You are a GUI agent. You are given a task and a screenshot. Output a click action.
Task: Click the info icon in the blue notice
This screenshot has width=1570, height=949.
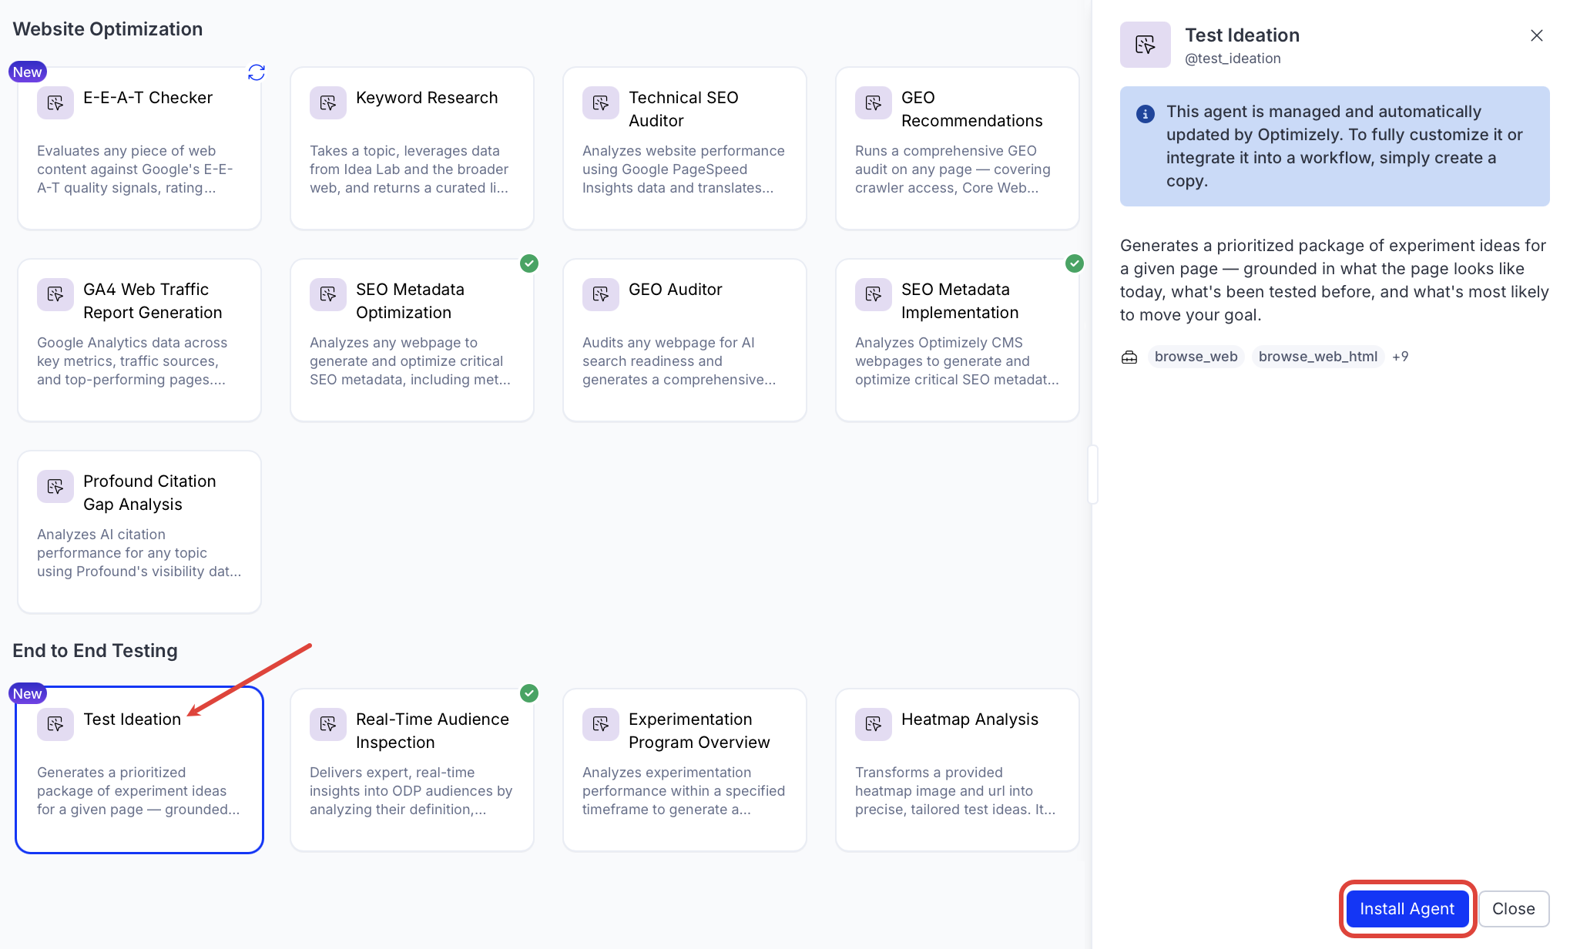pyautogui.click(x=1145, y=114)
